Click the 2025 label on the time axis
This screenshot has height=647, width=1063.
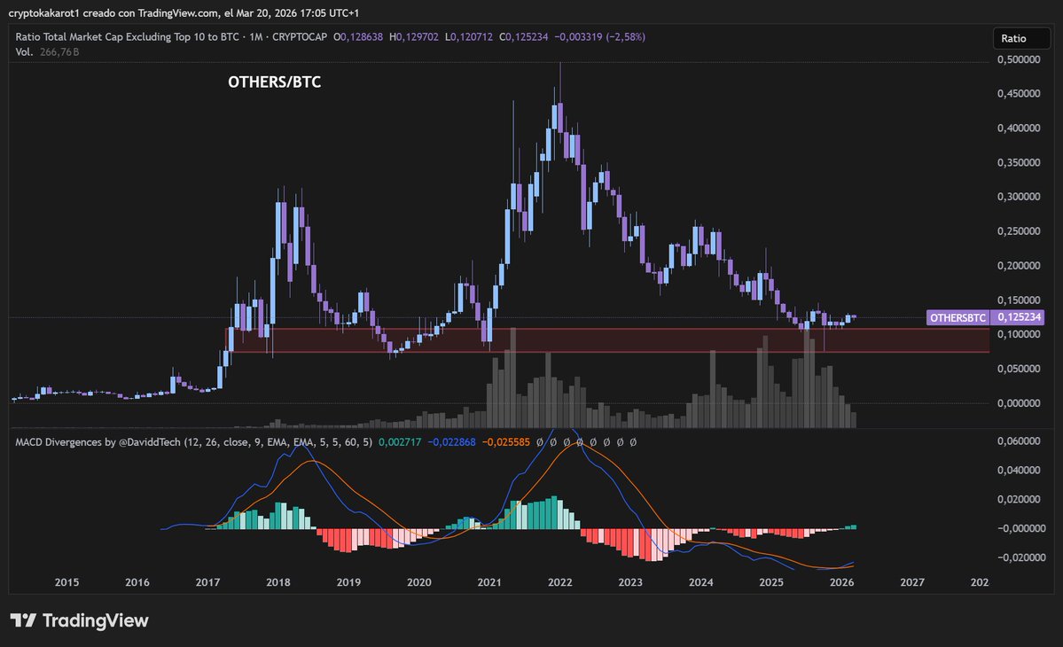point(771,582)
